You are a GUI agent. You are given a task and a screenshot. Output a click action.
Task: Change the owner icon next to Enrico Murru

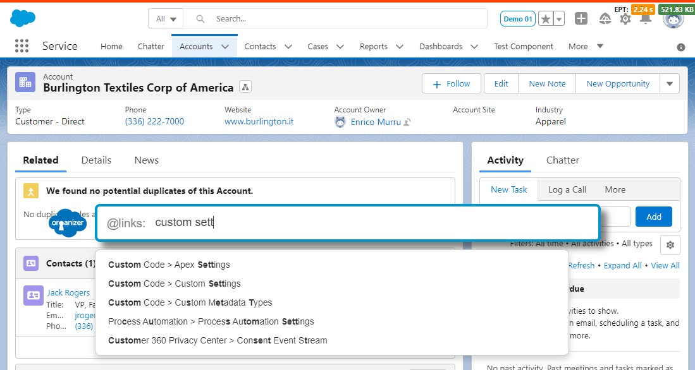coord(407,122)
